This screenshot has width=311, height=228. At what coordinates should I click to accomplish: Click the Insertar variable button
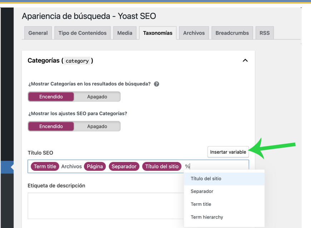point(228,152)
